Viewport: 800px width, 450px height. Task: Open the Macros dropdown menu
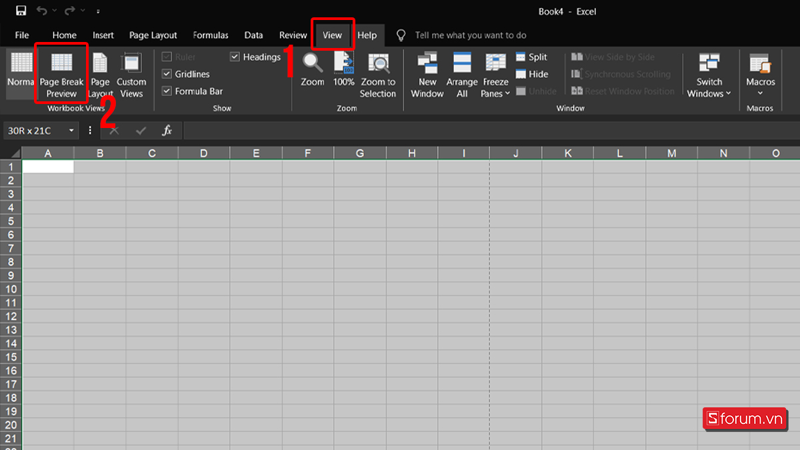pyautogui.click(x=760, y=73)
